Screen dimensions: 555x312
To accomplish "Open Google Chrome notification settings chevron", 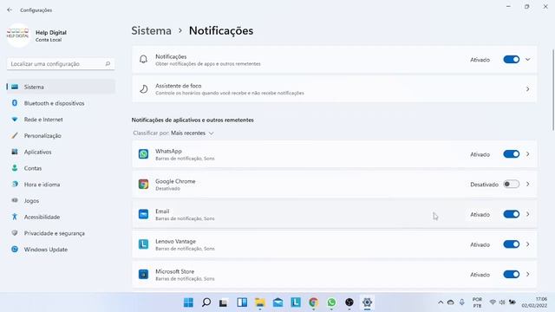I will pos(528,185).
